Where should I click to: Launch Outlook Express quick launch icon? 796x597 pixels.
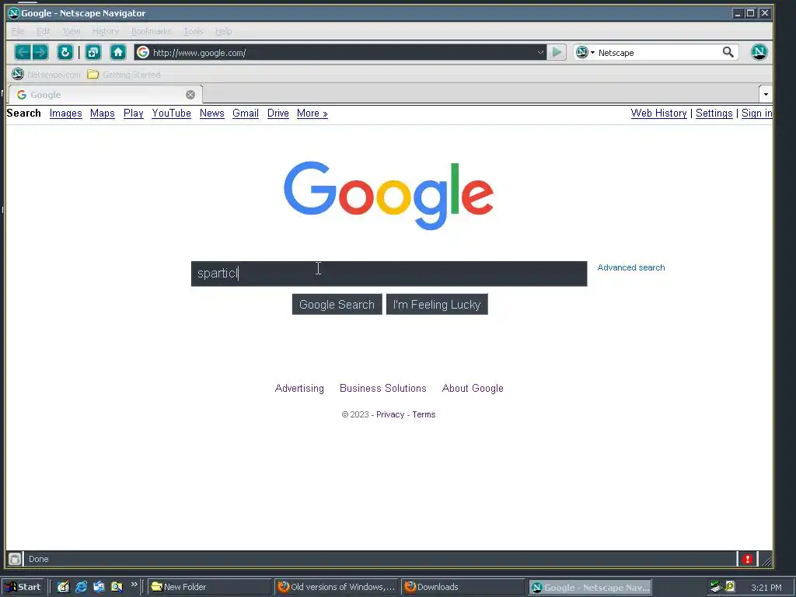pyautogui.click(x=99, y=587)
